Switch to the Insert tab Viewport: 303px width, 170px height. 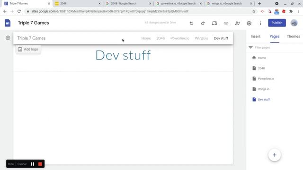pos(256,36)
